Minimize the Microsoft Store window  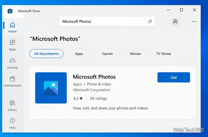pyautogui.click(x=168, y=10)
